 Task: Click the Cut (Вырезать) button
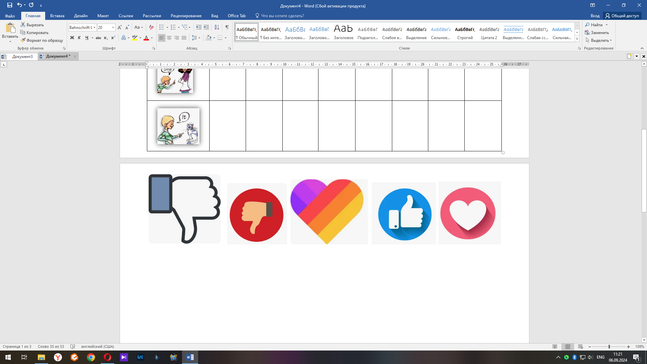click(32, 25)
